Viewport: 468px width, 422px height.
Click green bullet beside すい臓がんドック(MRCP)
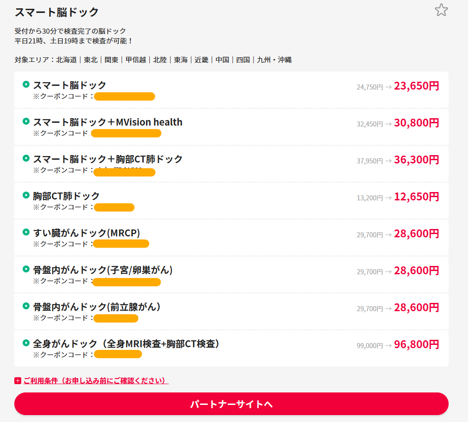(26, 232)
